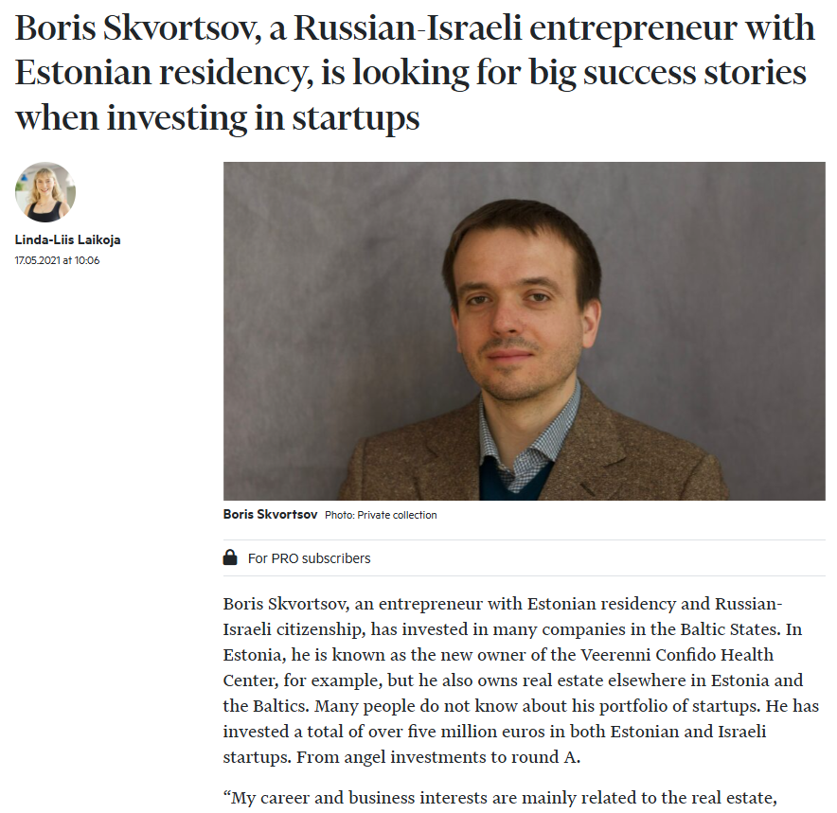Click the Linda-Liis Laikoja author name
This screenshot has width=837, height=813.
pyautogui.click(x=68, y=240)
